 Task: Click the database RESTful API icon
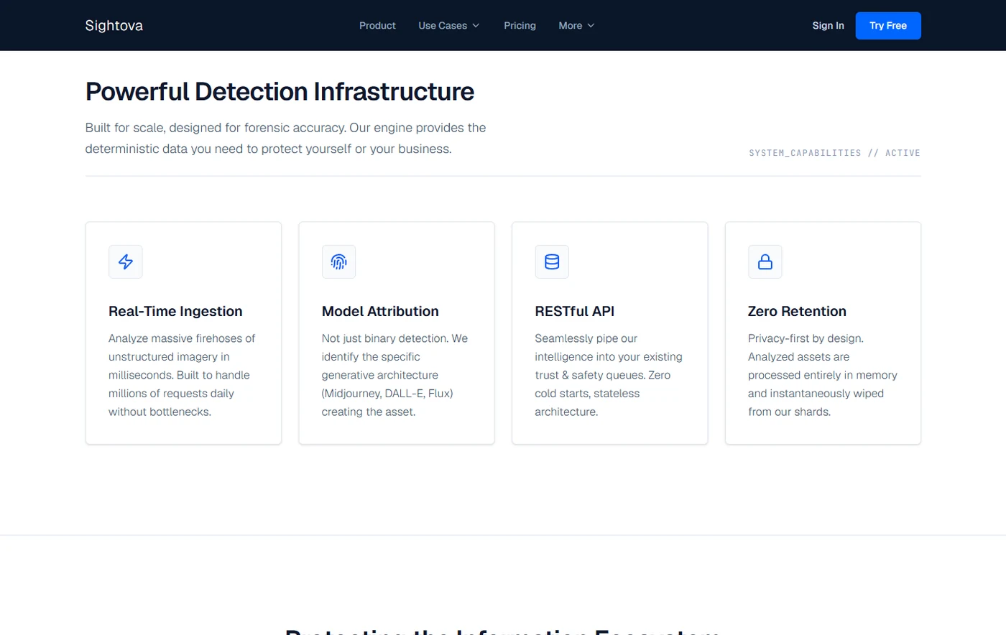click(552, 261)
